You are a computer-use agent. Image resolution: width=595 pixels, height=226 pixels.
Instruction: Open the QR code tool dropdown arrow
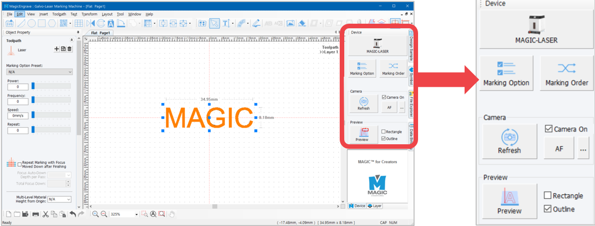[70, 24]
